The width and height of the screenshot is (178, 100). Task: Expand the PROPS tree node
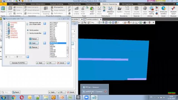(x=6, y=29)
